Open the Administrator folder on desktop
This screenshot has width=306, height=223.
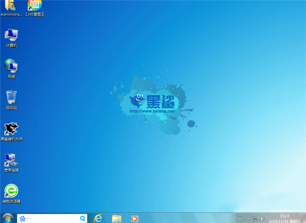point(11,6)
